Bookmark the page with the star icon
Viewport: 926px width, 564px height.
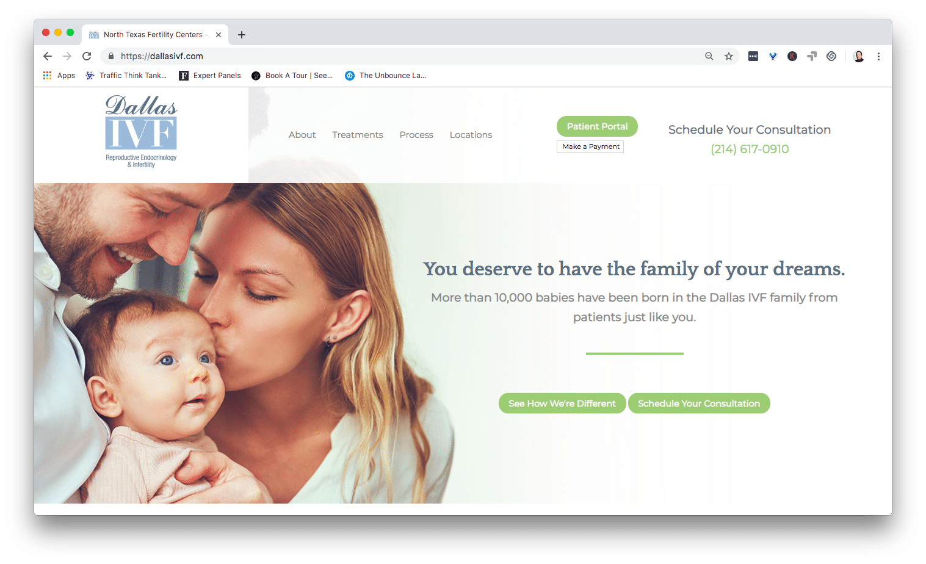pyautogui.click(x=729, y=56)
